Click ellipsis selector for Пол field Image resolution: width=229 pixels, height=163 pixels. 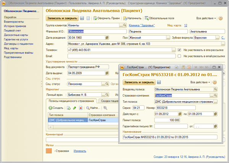(168, 38)
